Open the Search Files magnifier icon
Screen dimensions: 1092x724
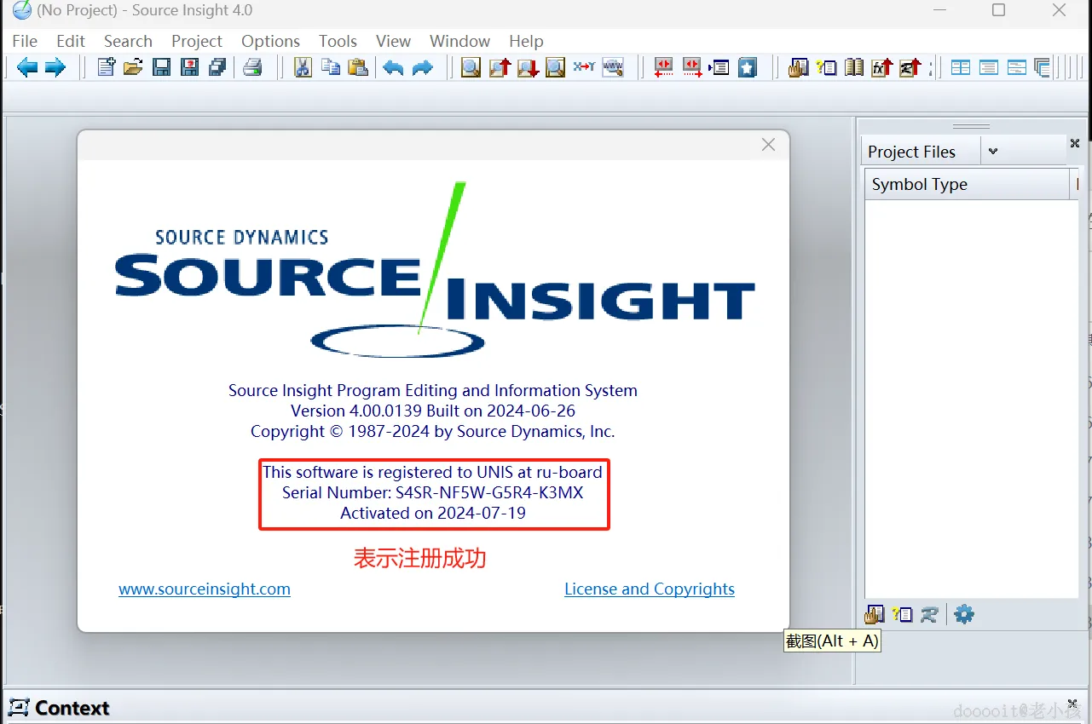click(556, 67)
